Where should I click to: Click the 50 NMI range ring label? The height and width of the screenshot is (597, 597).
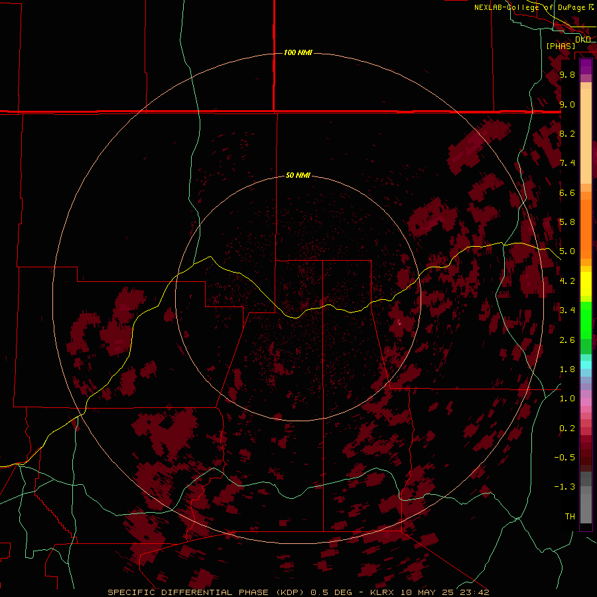point(298,175)
